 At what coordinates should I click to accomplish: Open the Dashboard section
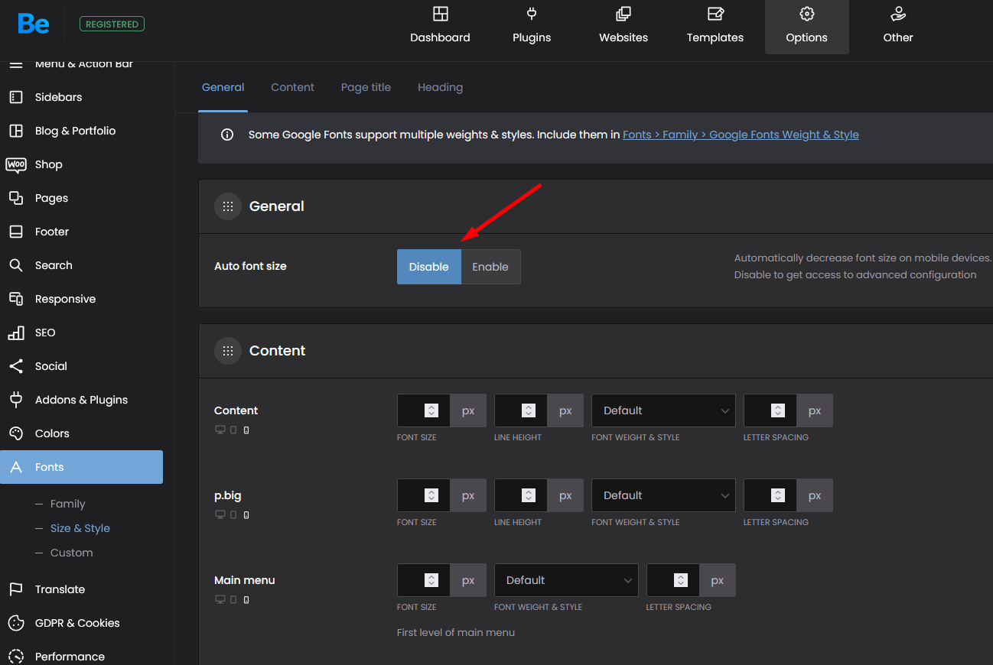[440, 27]
